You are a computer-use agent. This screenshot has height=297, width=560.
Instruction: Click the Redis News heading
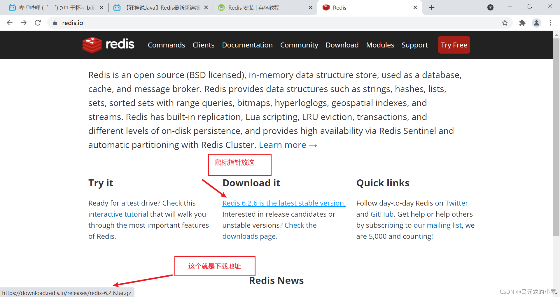(x=276, y=281)
